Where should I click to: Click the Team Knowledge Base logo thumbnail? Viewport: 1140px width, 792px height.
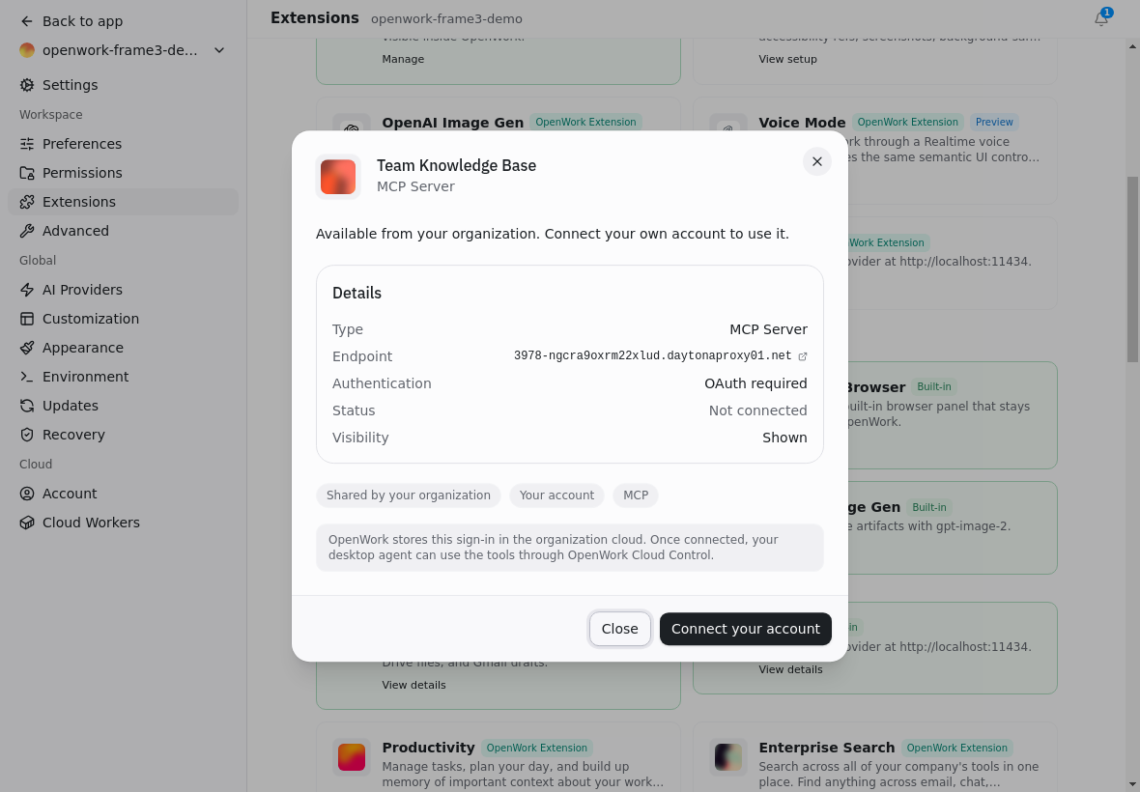pos(338,177)
